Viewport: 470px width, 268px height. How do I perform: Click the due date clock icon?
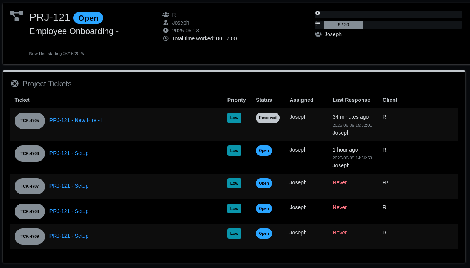click(x=165, y=31)
